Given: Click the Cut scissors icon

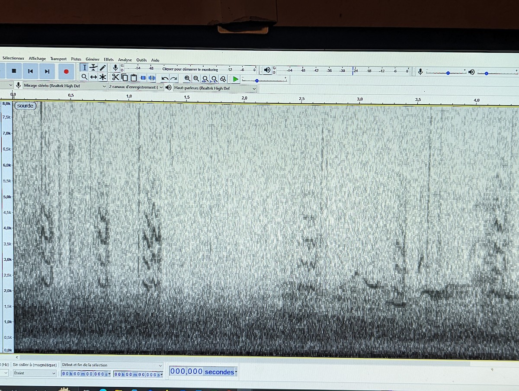Looking at the screenshot, I should [115, 77].
